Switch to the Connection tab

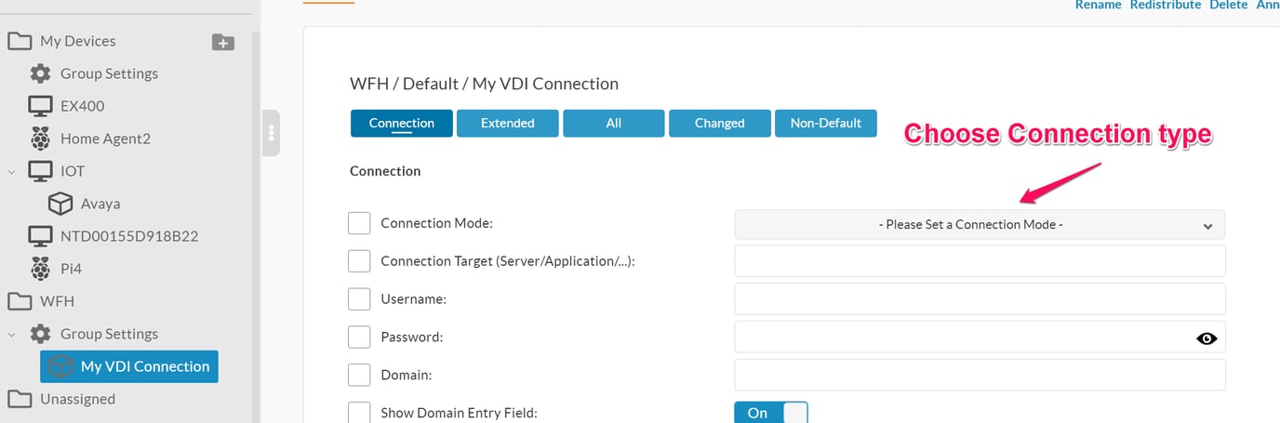[402, 123]
